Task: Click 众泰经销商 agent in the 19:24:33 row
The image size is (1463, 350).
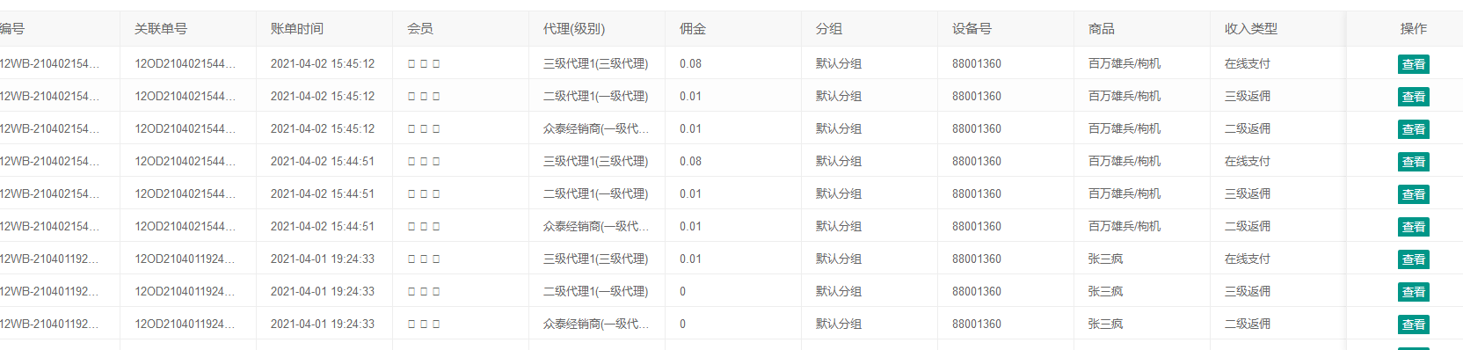Action: (x=596, y=324)
